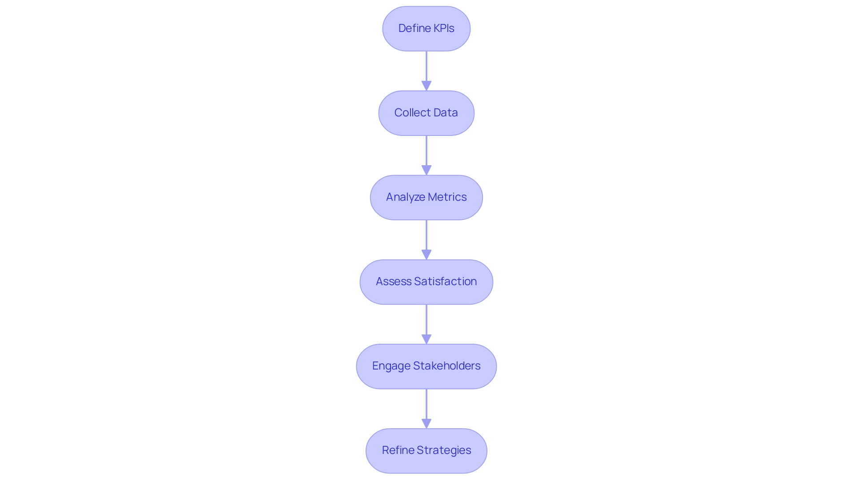853x481 pixels.
Task: Select the Collect Data node
Action: coord(426,112)
